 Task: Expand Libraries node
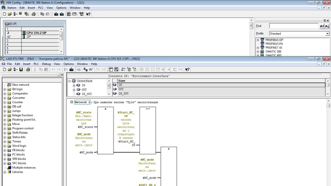click(5, 172)
